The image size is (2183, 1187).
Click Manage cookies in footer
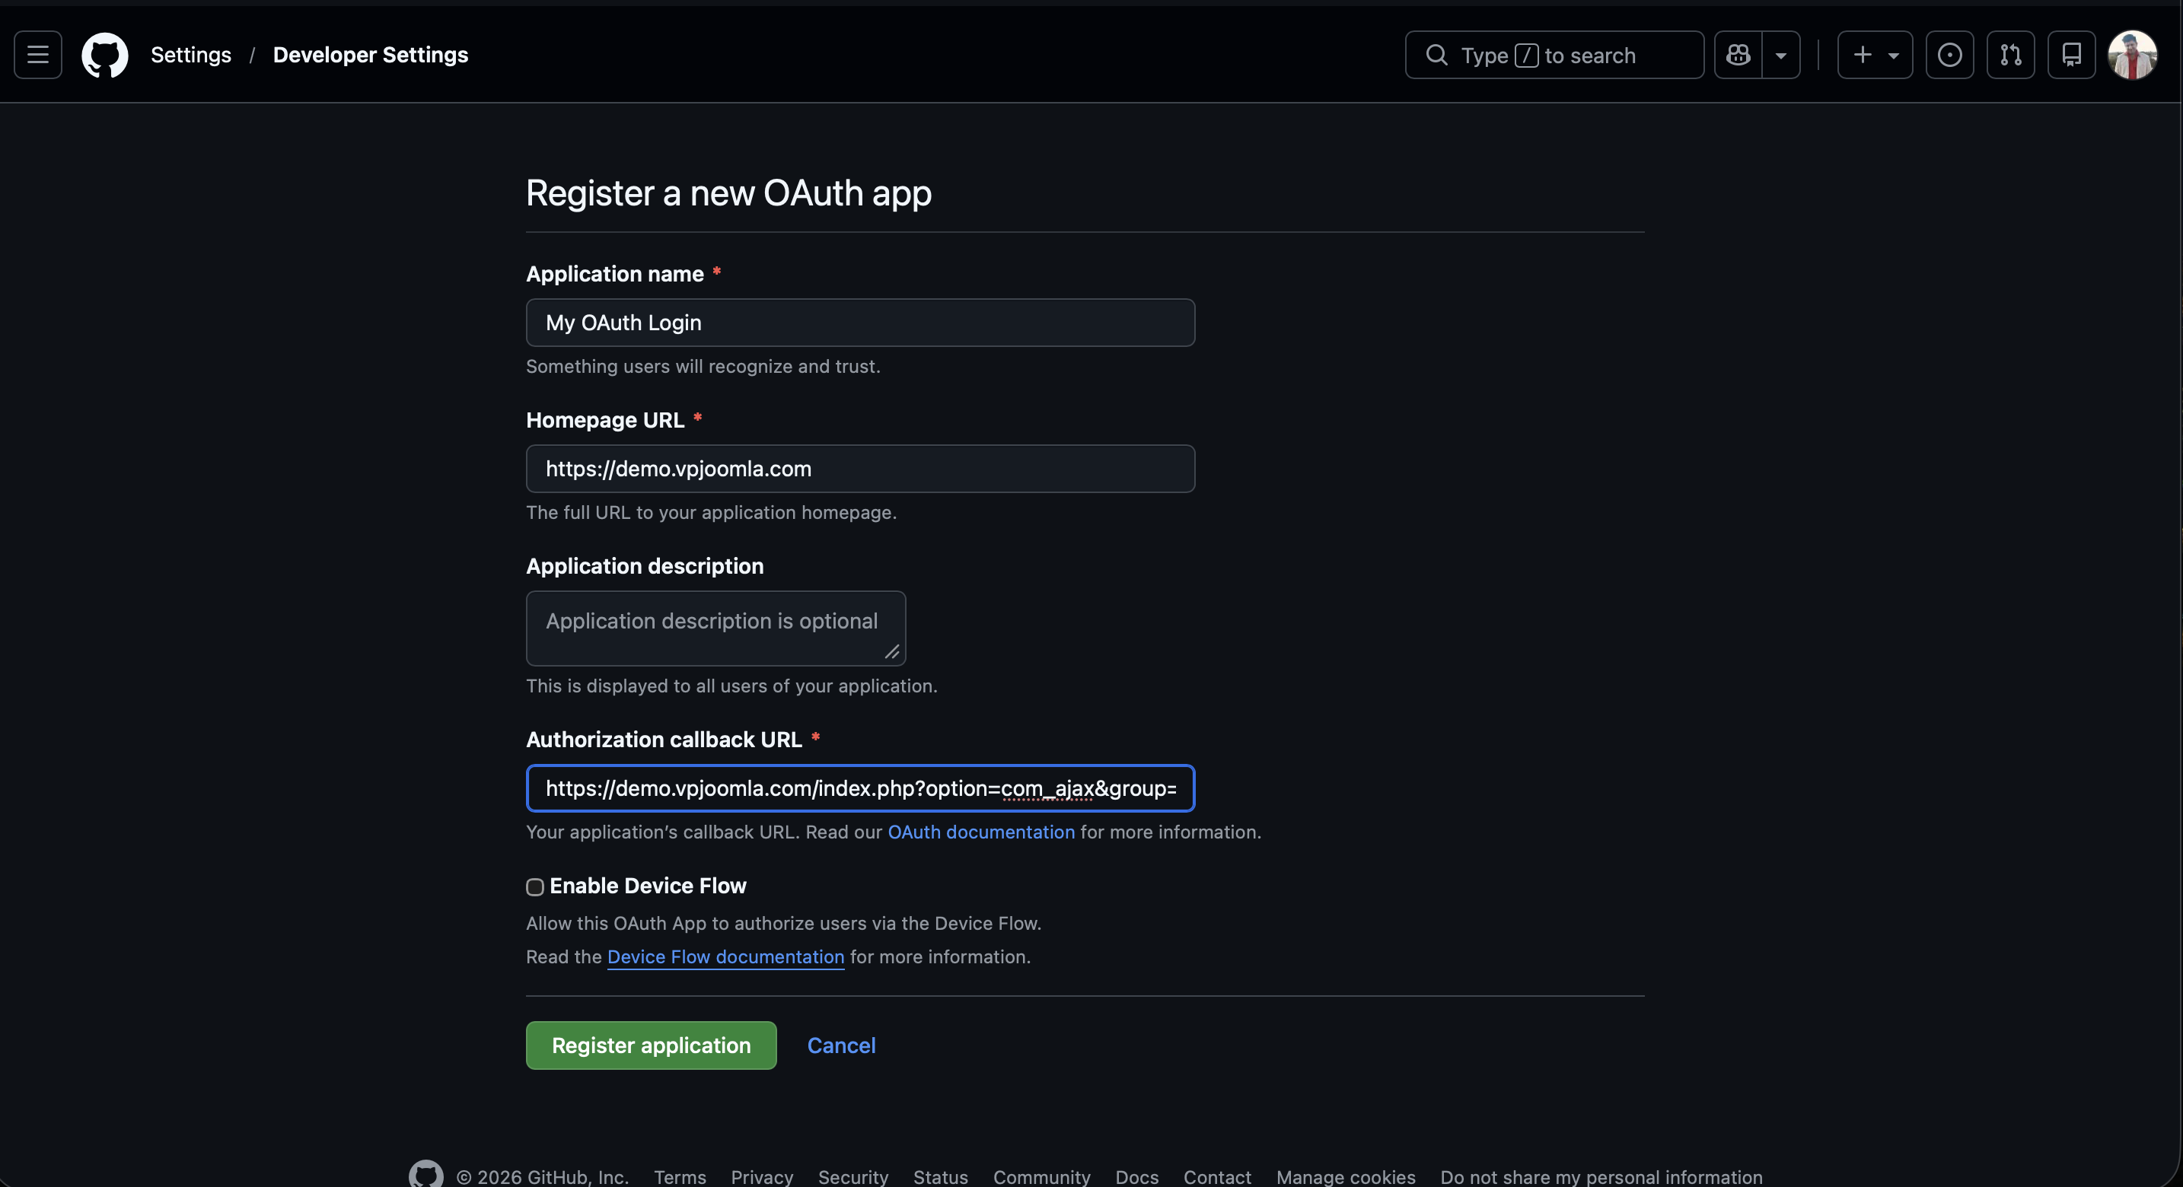[1346, 1177]
